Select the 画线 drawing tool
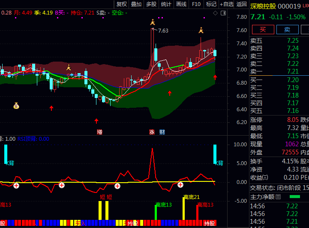The width and height of the screenshot is (309, 228). click(181, 4)
